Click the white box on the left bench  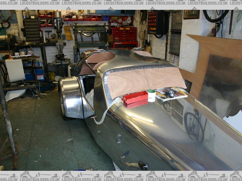(x=15, y=70)
